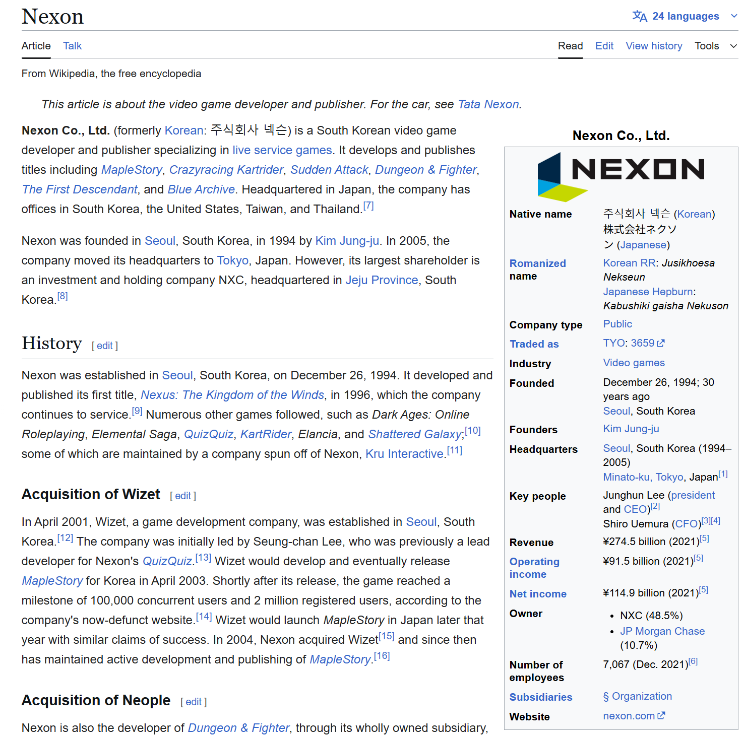Image resolution: width=744 pixels, height=738 pixels.
Task: Click citation reference [8]
Action: click(x=63, y=296)
